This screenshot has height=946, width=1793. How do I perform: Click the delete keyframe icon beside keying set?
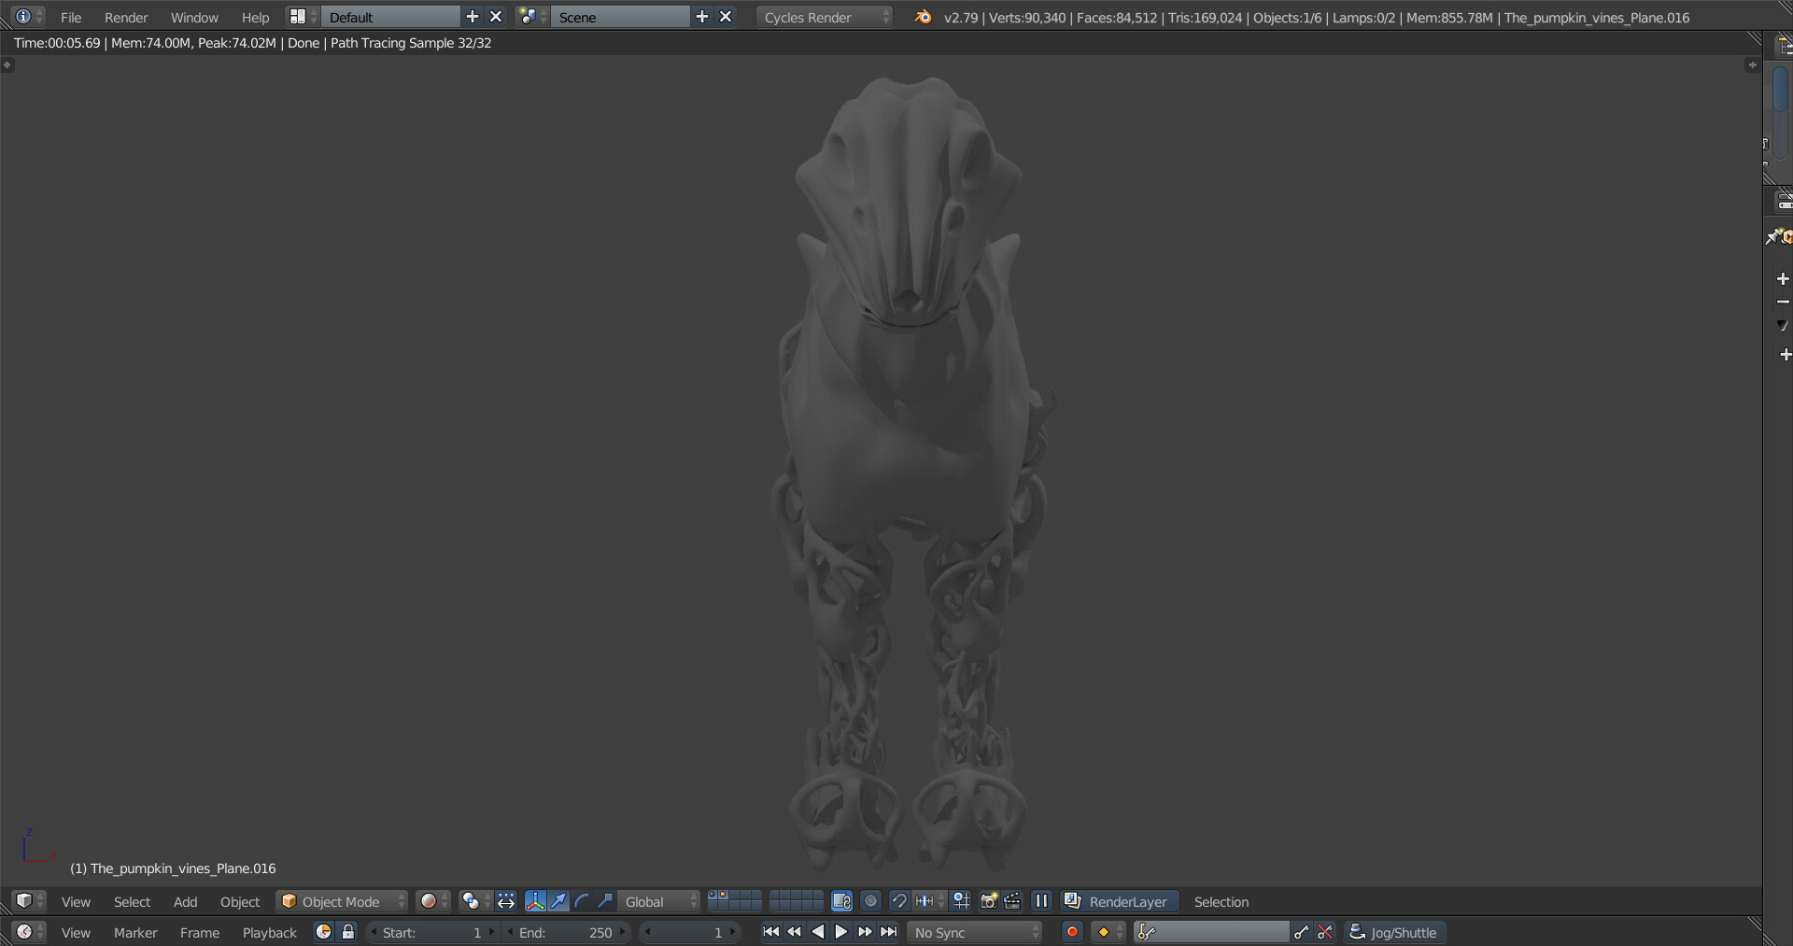pos(1325,932)
